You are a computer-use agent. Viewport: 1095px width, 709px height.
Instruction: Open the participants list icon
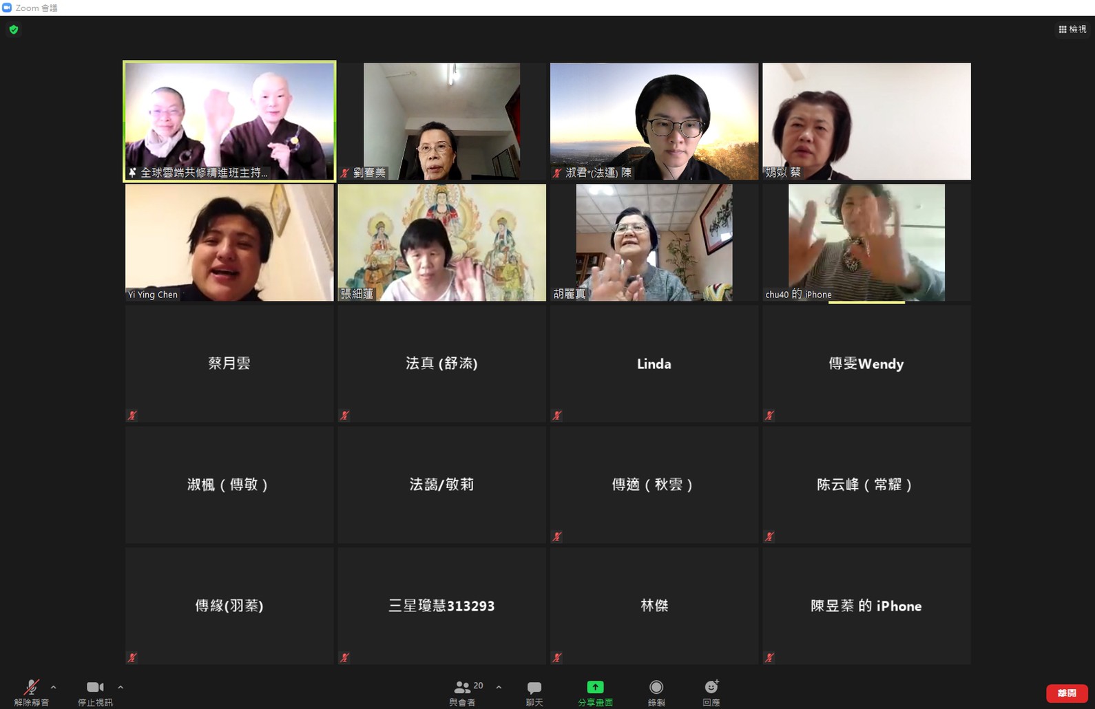tap(462, 687)
